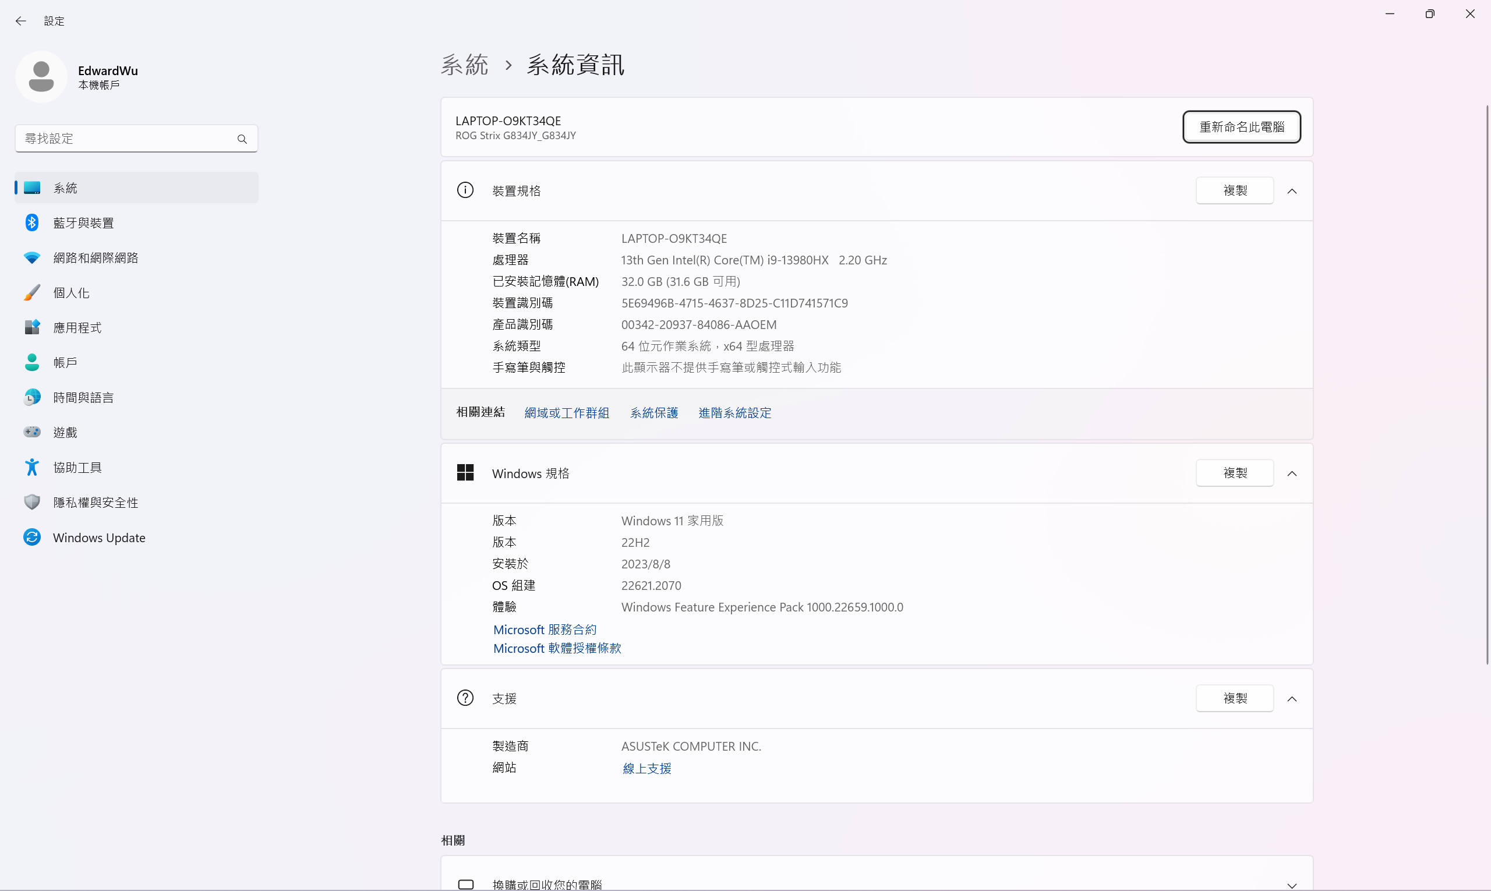Expand 換購或回收您的電腦 chevron
1491x891 pixels.
[x=1292, y=885]
